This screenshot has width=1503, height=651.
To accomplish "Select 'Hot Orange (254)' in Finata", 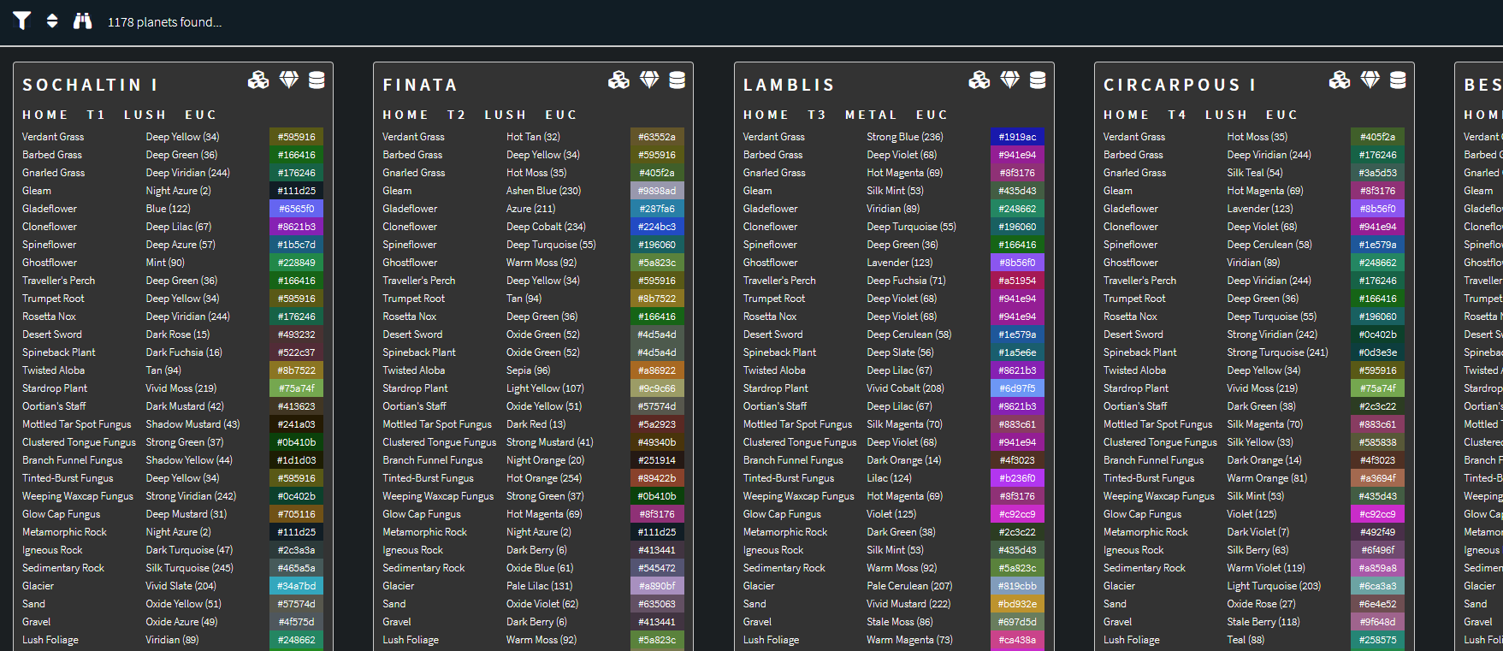I will [x=544, y=478].
